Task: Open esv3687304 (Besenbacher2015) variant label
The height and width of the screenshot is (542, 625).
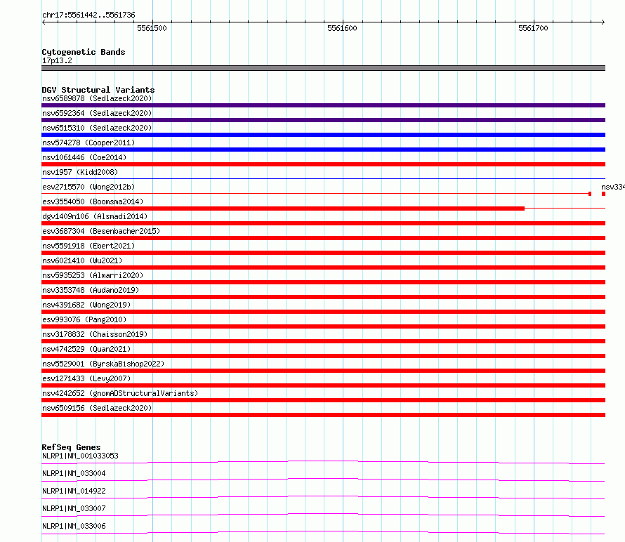Action: click(x=101, y=231)
